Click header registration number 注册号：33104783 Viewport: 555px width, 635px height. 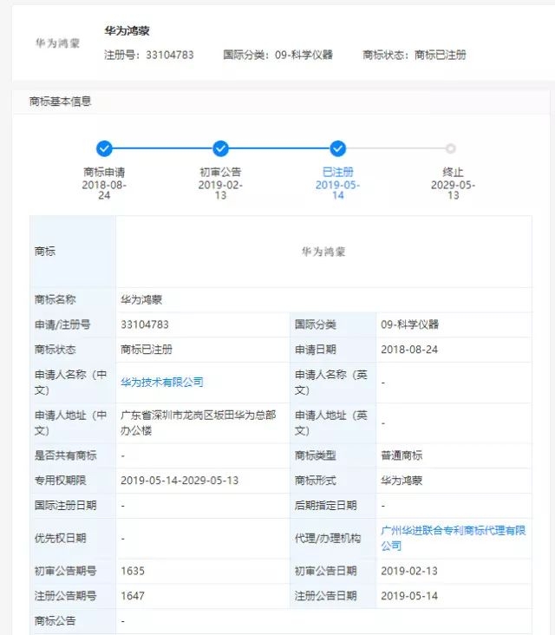coord(149,55)
